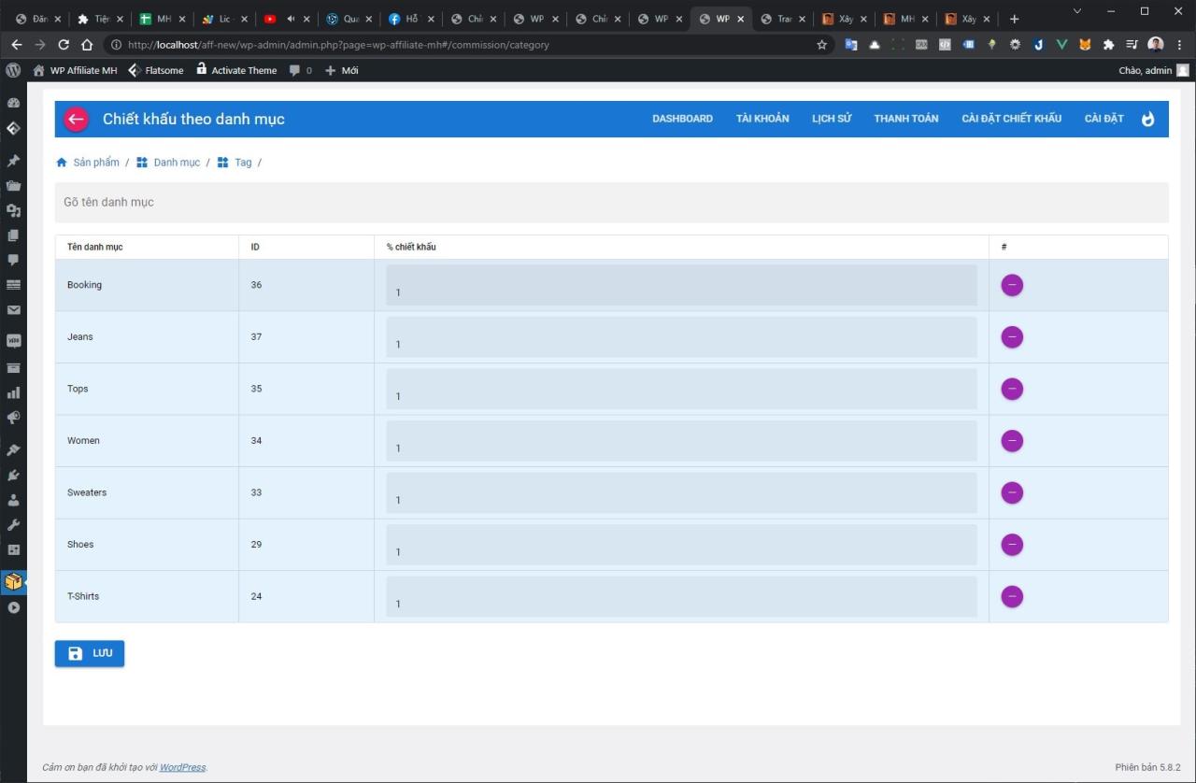Open the Users icon in the admin sidebar
This screenshot has width=1196, height=783.
(14, 500)
